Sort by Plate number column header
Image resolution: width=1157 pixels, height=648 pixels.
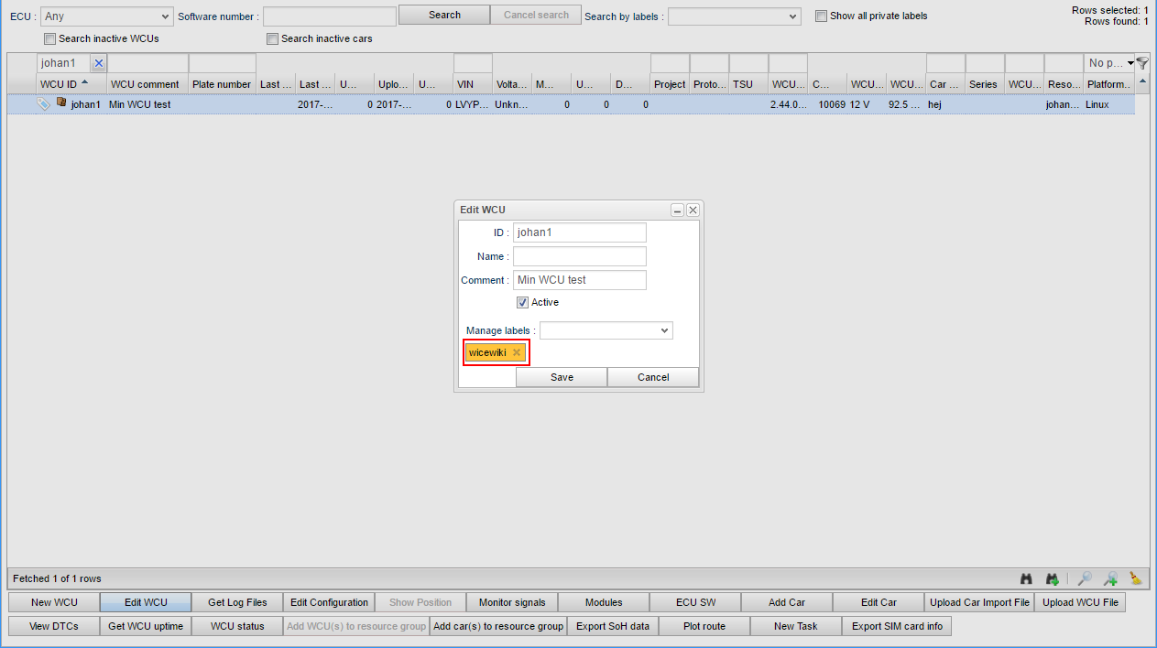(x=222, y=84)
